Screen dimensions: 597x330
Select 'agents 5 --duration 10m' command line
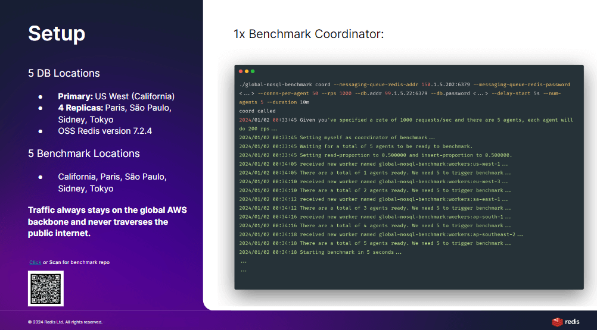pyautogui.click(x=274, y=102)
